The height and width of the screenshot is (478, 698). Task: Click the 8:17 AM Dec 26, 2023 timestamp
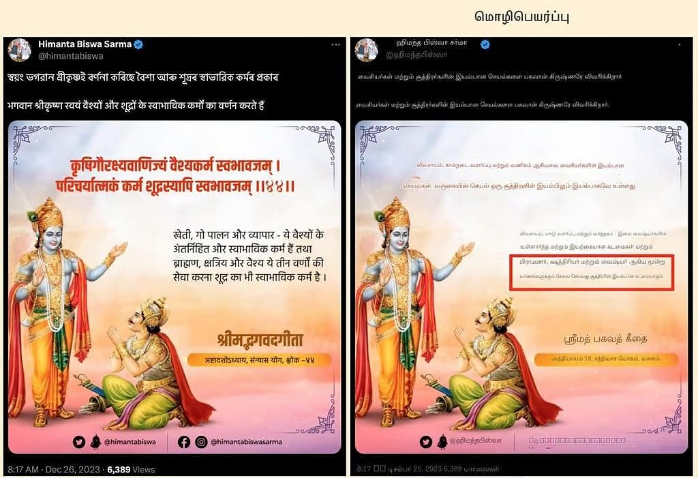click(x=54, y=470)
